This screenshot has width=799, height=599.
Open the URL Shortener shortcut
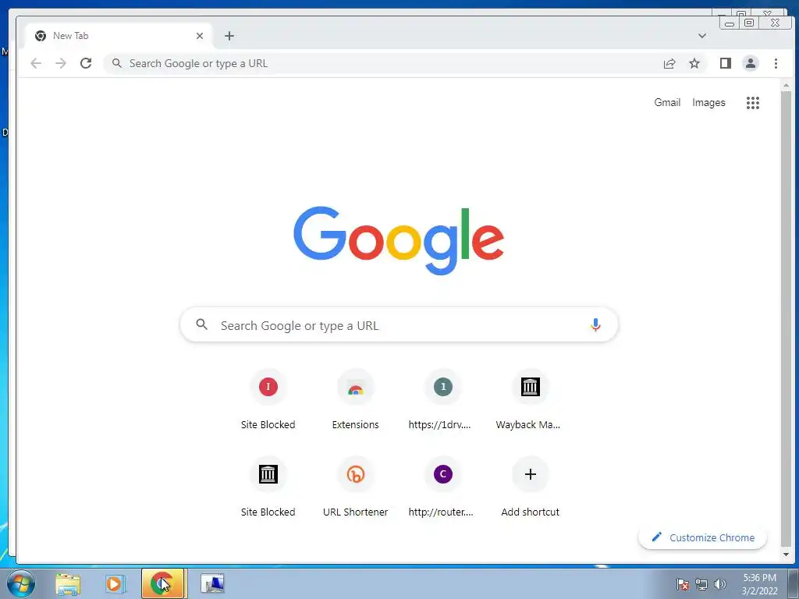pyautogui.click(x=356, y=487)
